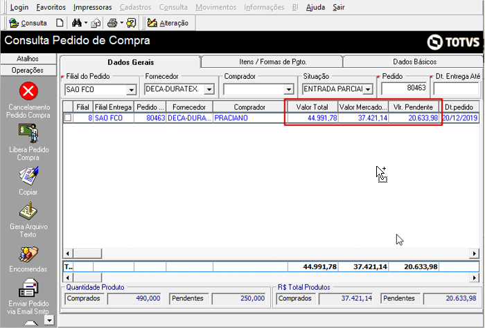Open the Filial do Pedido dropdown
Screen dimensions: 485x328
132,90
